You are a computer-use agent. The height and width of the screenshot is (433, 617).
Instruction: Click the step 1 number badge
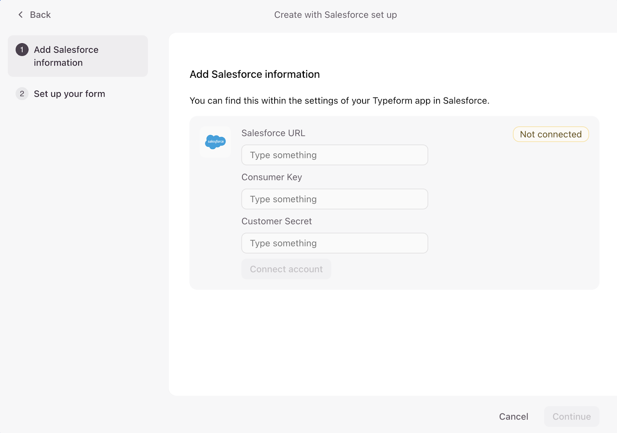[x=22, y=50]
